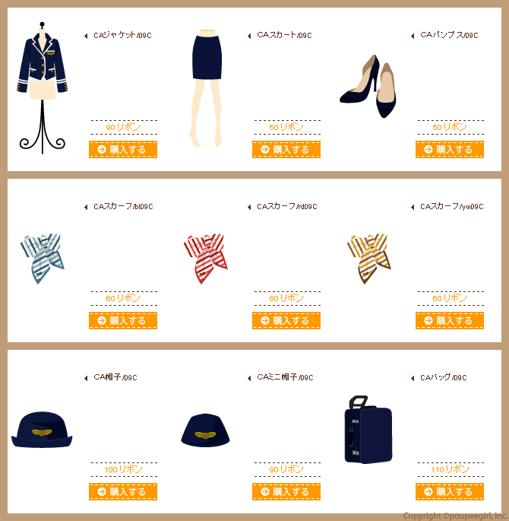Click the navy CA suitcase icon
Viewport: 509px width, 521px height.
point(368,429)
